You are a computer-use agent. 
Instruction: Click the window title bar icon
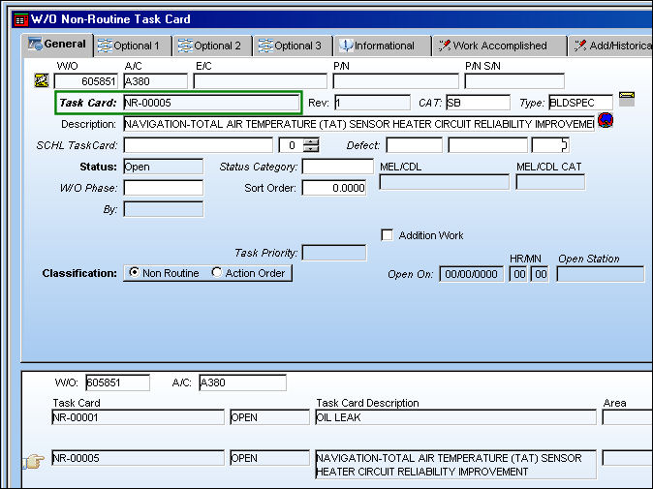[20, 19]
